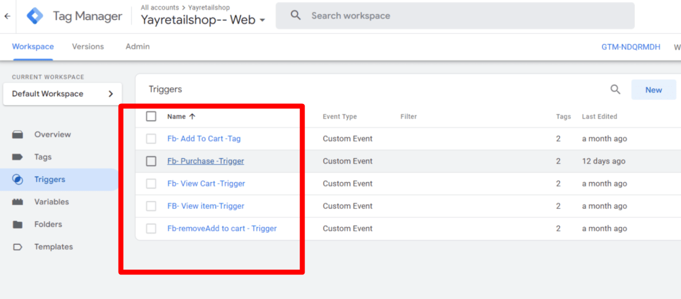Check the Fb- Purchase -Trigger checkbox
681x299 pixels.
(x=151, y=161)
